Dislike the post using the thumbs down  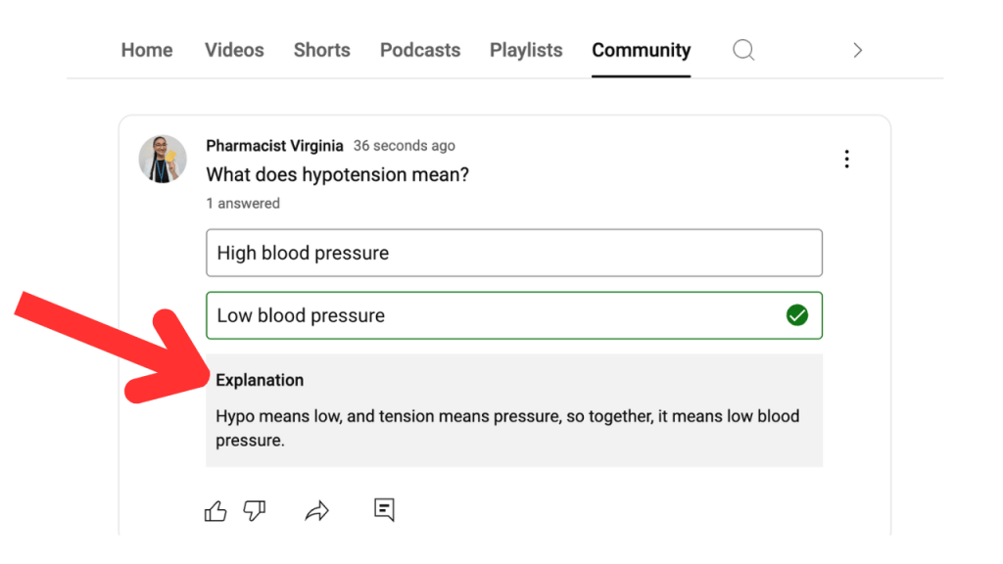255,510
